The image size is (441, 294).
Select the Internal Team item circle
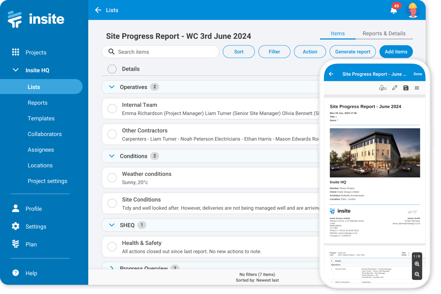[x=112, y=108]
